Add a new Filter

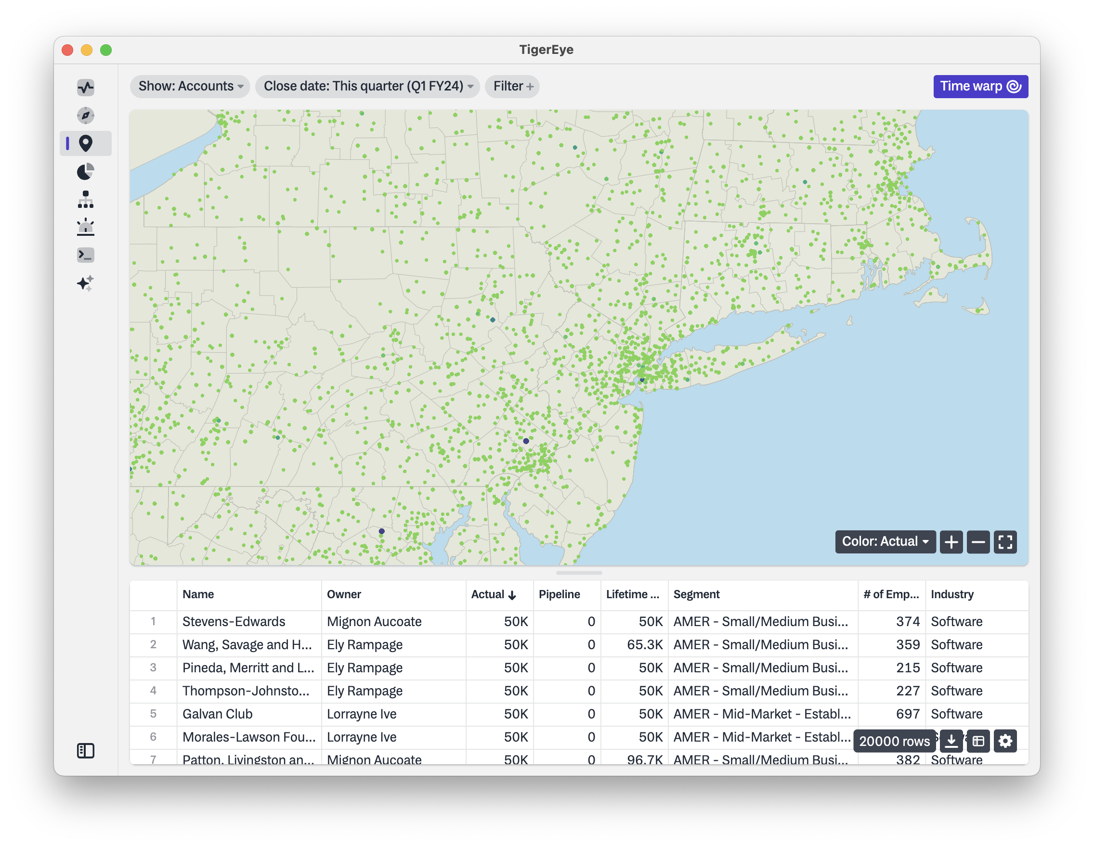pyautogui.click(x=512, y=87)
